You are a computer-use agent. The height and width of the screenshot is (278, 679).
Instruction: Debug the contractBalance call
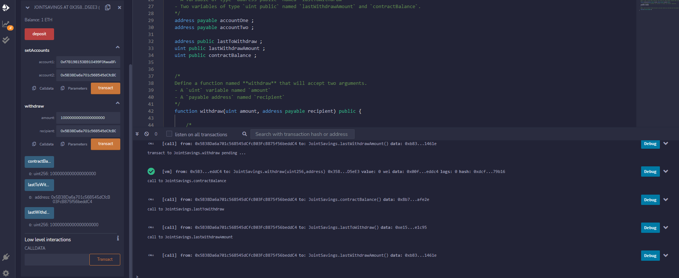tap(650, 200)
